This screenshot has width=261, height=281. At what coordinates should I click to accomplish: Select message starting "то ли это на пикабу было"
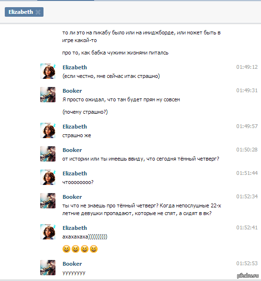coord(141,36)
